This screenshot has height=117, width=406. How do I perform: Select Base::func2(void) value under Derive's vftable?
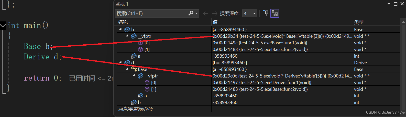point(260,89)
